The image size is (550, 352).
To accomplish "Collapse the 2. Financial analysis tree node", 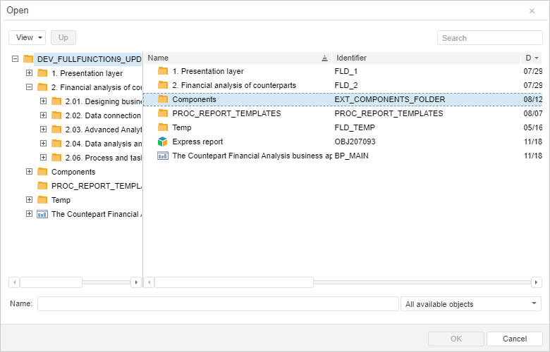I will coord(29,87).
